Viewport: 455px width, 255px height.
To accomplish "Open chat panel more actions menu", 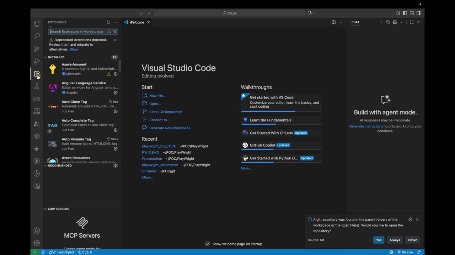I will tap(402, 22).
